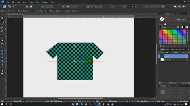The image size is (190, 106).
Task: Open the Colors palette dropdown
Action: (x=168, y=27)
